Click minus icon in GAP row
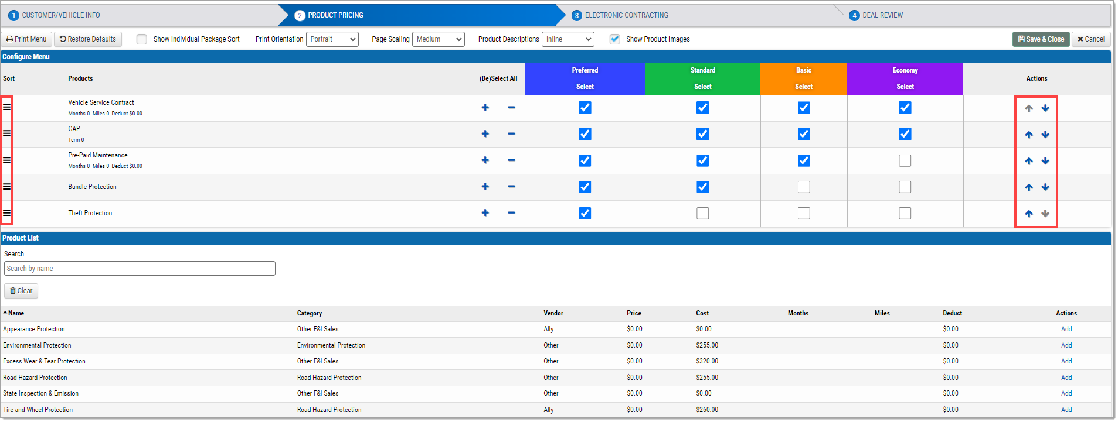Image resolution: width=1118 pixels, height=422 pixels. coord(511,134)
